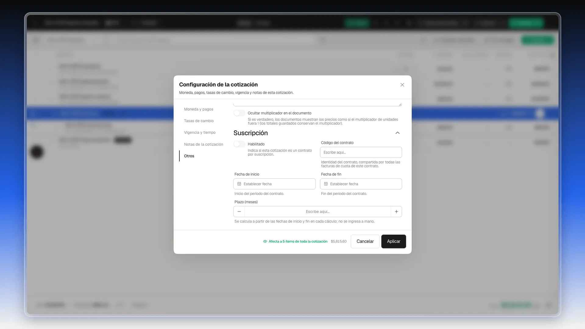Click the calendar icon in Fecha de inicio
The height and width of the screenshot is (329, 585).
tap(239, 184)
